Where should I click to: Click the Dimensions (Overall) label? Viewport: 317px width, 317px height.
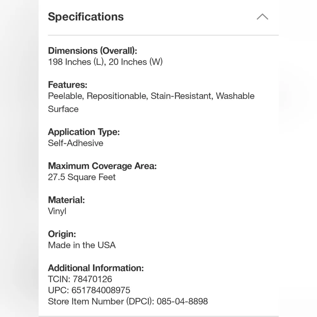pyautogui.click(x=92, y=50)
